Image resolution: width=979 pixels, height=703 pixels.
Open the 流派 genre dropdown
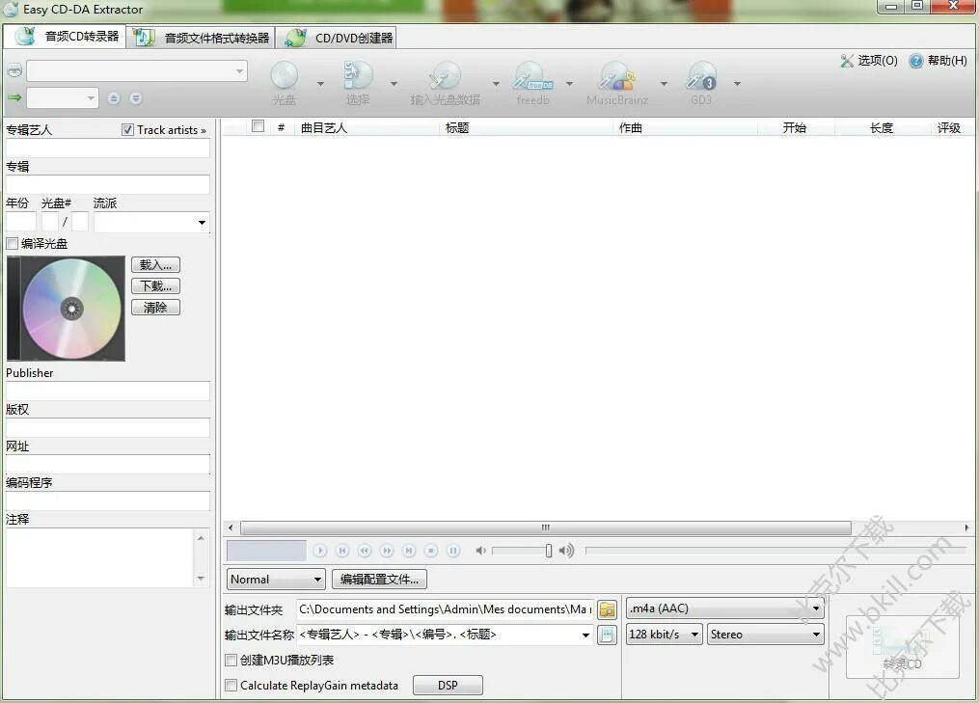click(201, 223)
